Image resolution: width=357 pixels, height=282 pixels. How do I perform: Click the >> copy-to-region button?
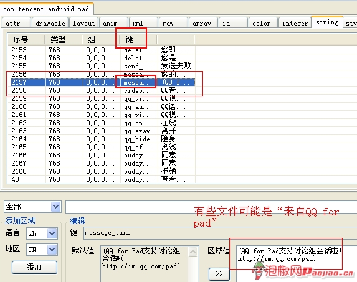(x=219, y=273)
